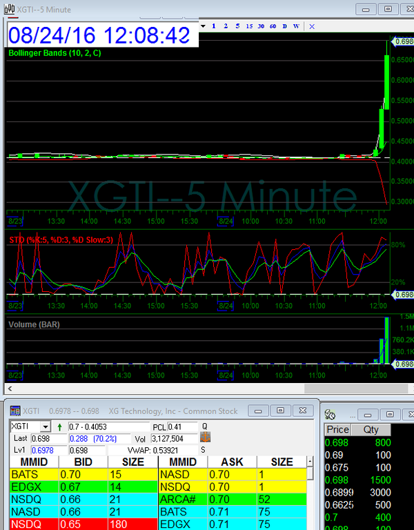Switch chart to Weekly (W) timeframe
The image size is (414, 530).
296,26
